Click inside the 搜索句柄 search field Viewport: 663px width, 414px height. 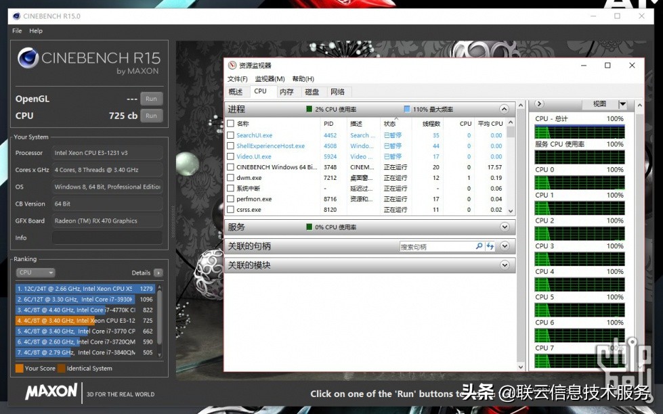click(436, 247)
